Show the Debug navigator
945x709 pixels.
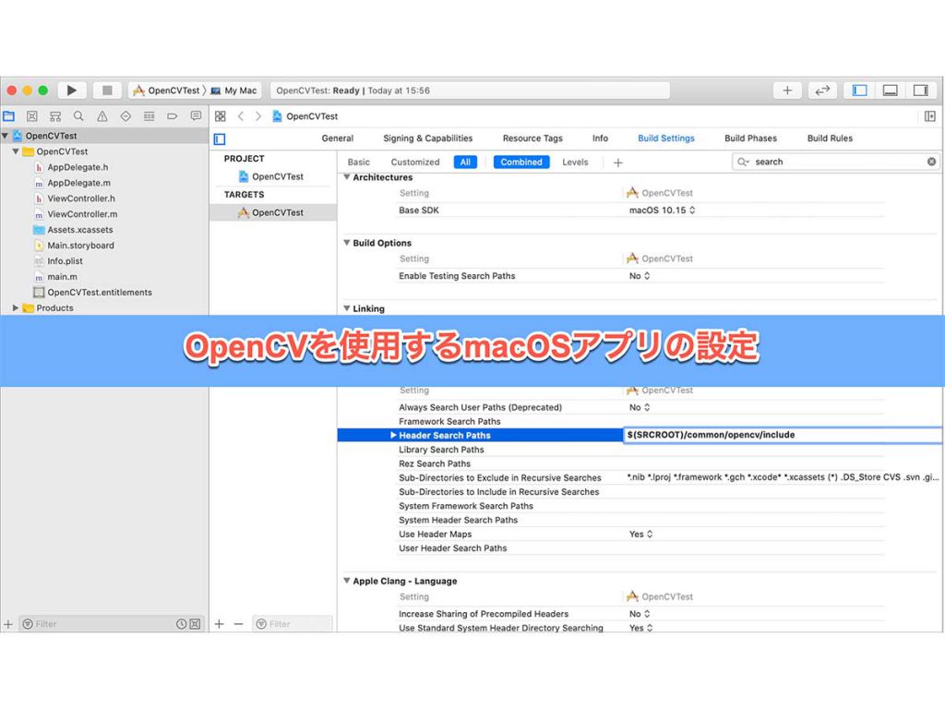pos(149,116)
